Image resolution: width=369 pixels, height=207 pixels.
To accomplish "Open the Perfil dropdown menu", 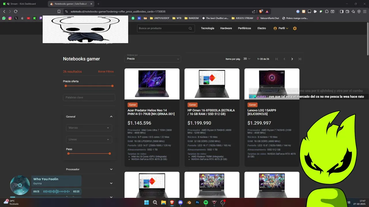I will (x=281, y=28).
